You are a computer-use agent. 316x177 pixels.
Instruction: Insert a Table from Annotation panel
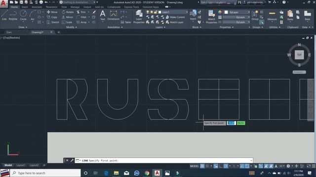click(126, 22)
